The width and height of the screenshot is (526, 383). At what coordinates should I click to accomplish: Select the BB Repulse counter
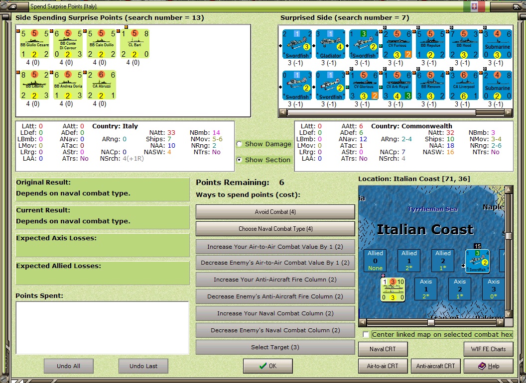(x=430, y=44)
